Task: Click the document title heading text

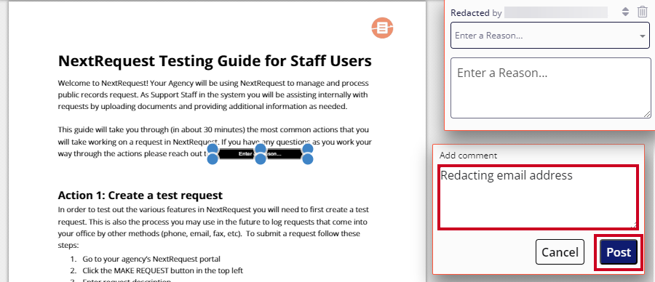Action: click(215, 61)
